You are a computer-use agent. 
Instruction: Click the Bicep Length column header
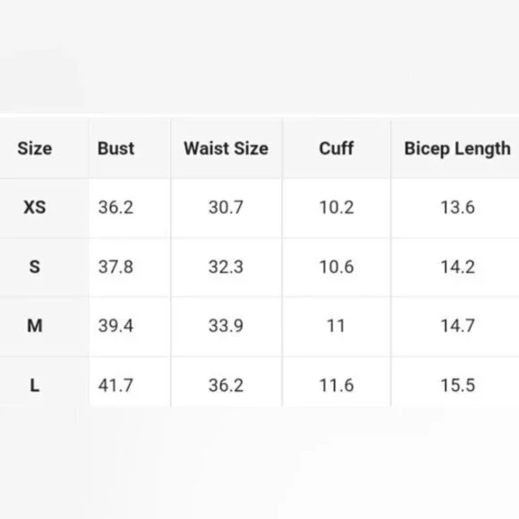point(457,149)
